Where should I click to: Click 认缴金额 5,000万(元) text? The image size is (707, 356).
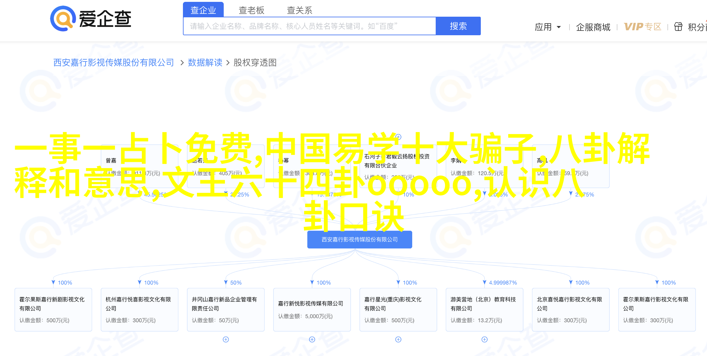(x=305, y=316)
